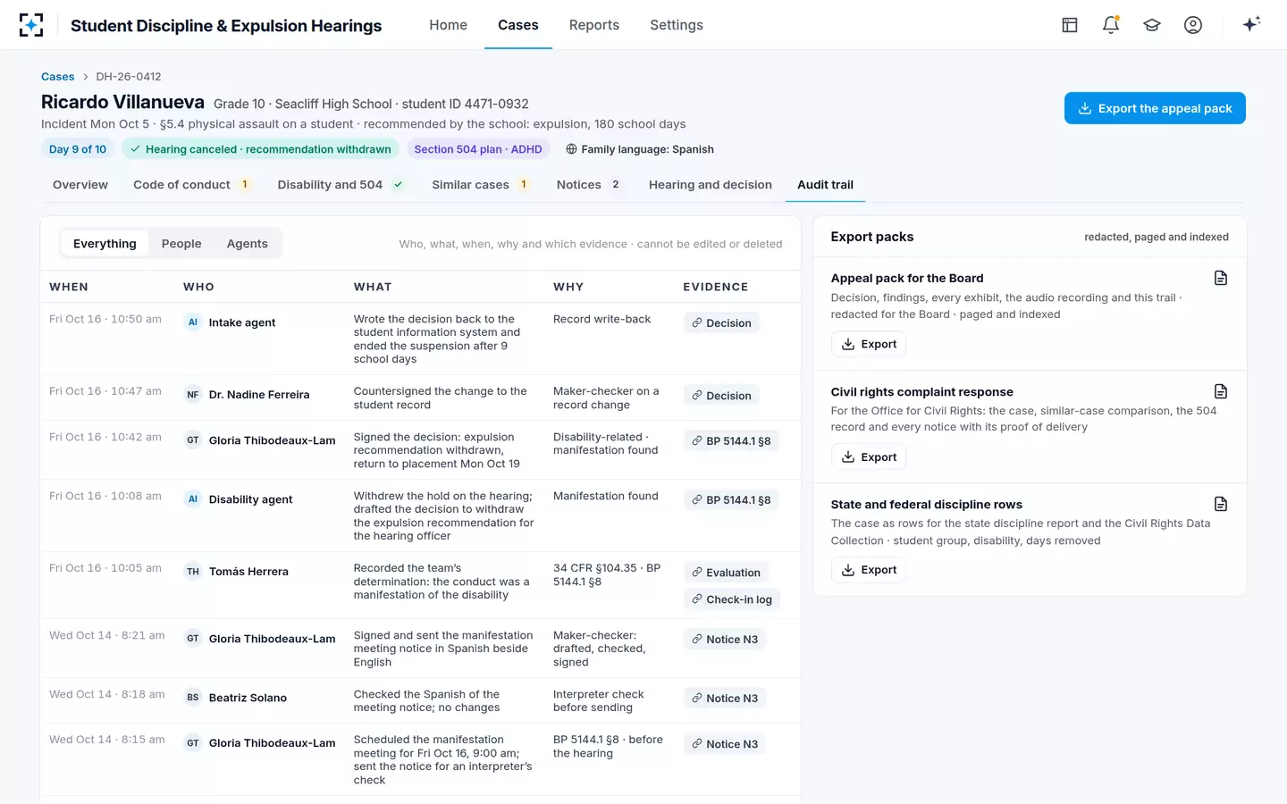Export State and federal discipline rows
Viewport: 1287px width, 804px height.
[869, 570]
